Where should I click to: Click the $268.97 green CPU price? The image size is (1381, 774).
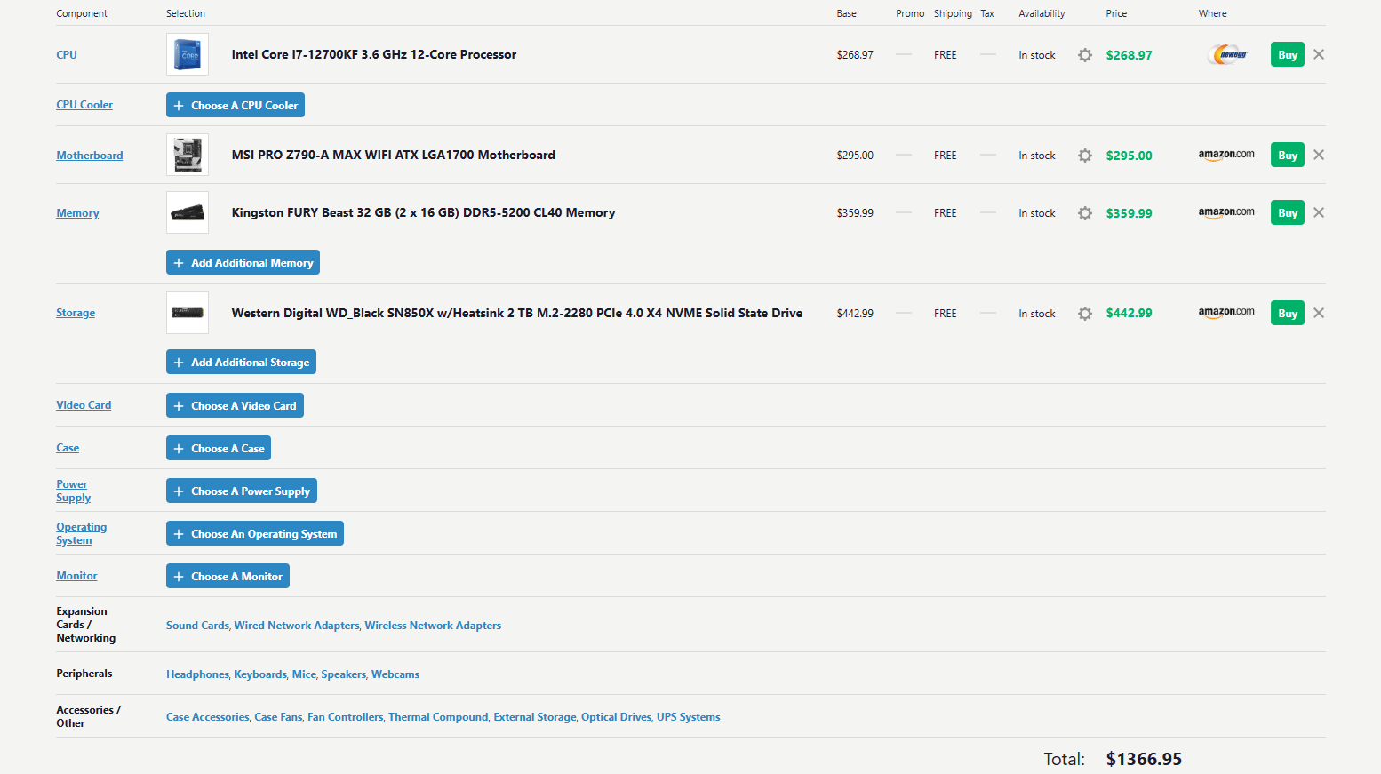(x=1129, y=55)
